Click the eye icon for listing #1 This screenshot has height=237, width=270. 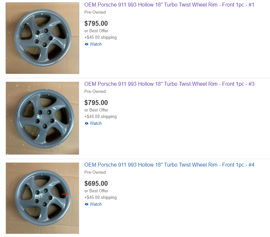pyautogui.click(x=86, y=44)
